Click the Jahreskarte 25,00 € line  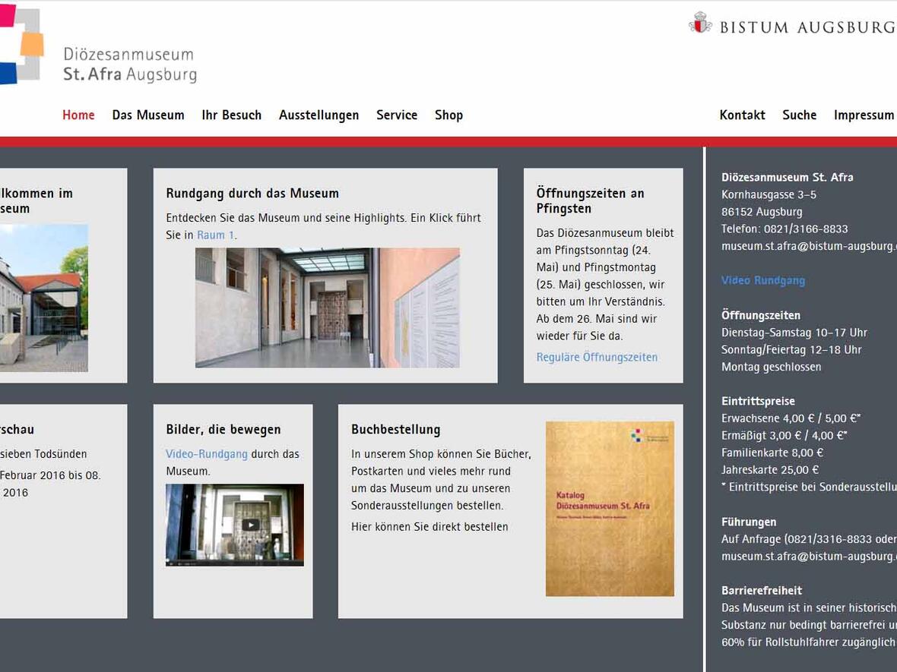coord(770,470)
